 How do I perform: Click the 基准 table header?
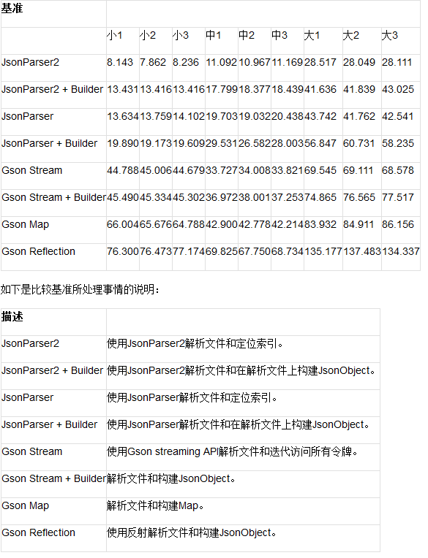12,8
